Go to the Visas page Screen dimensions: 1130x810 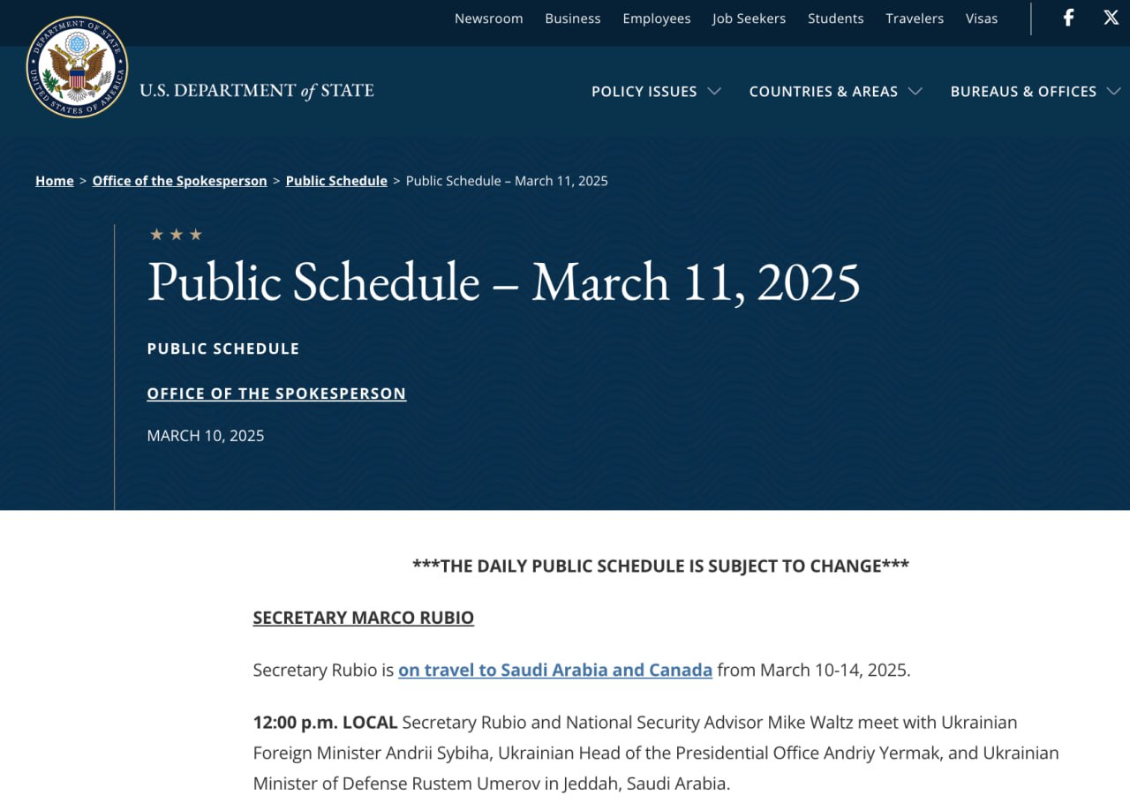(x=981, y=19)
